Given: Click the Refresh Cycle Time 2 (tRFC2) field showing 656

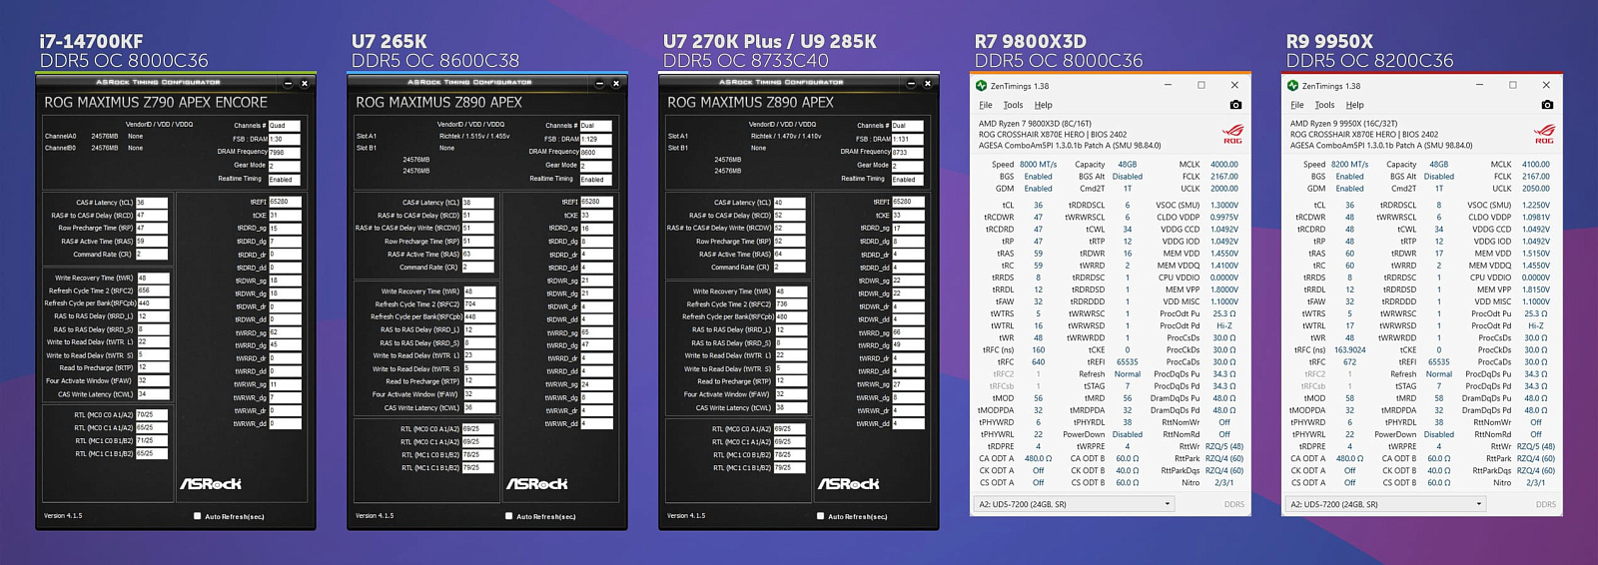Looking at the screenshot, I should pos(153,290).
